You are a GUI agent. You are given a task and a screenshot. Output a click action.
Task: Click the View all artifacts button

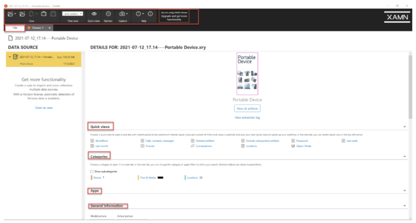coord(247,108)
